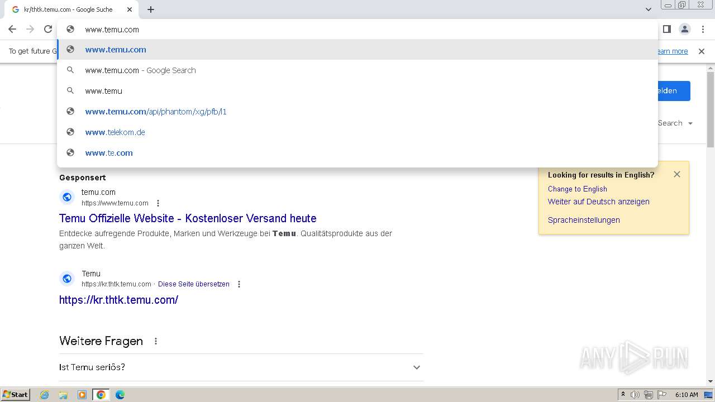Viewport: 715px width, 402px height.
Task: Open Spracheinstellungen language settings link
Action: tap(584, 220)
